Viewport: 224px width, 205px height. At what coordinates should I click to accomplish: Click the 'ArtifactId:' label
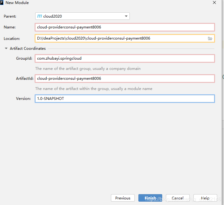(25, 79)
